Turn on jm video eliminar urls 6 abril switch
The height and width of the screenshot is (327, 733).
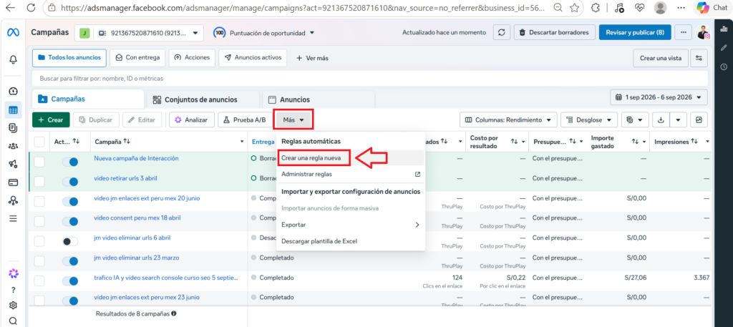coord(70,241)
